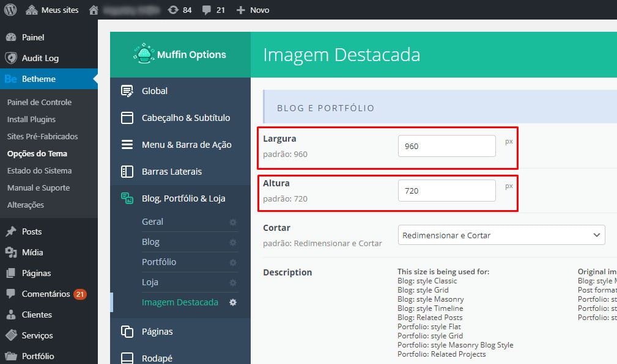Click the Serviços sidebar icon
The width and height of the screenshot is (617, 364).
point(11,335)
